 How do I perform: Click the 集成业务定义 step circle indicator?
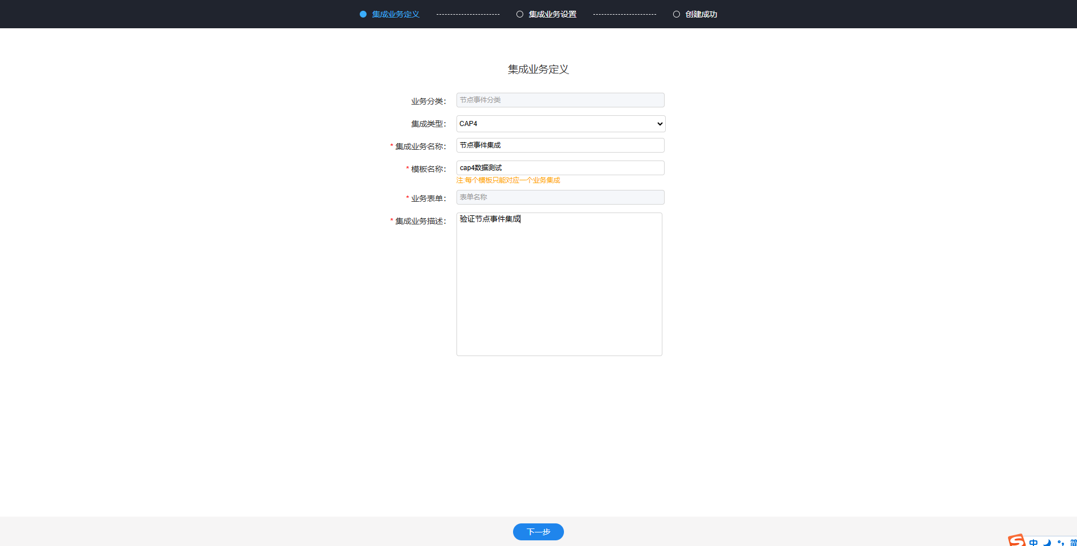point(363,14)
